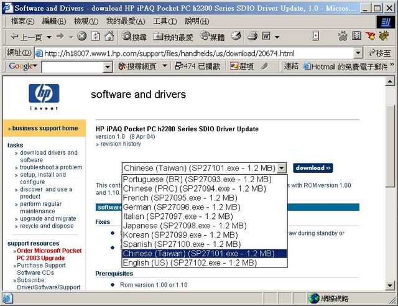Click the vertical scrollbar up arrow
This screenshot has height=306, width=398.
pyautogui.click(x=390, y=81)
